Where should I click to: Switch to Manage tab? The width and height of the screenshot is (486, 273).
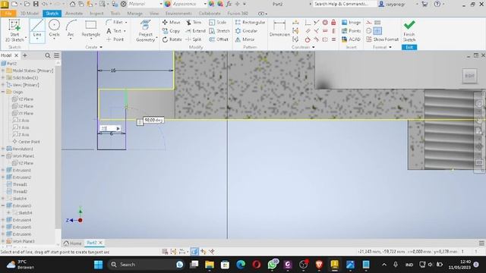pyautogui.click(x=135, y=14)
